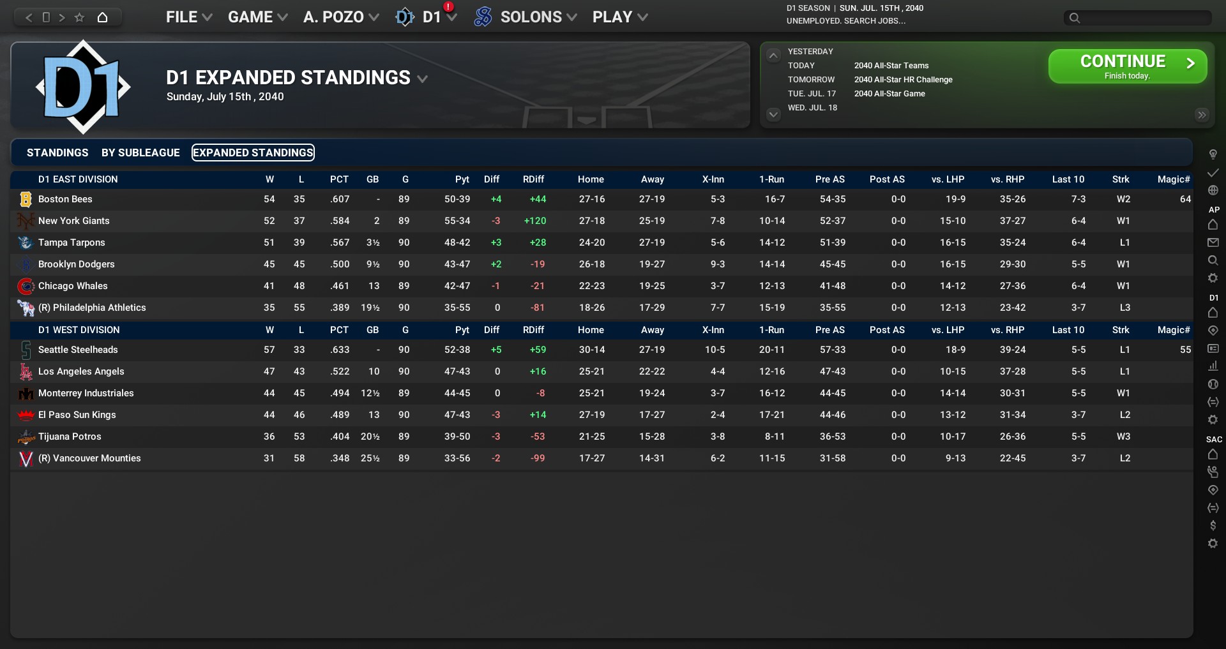Open the mail envelope icon in sidebar
1226x649 pixels.
point(1213,242)
